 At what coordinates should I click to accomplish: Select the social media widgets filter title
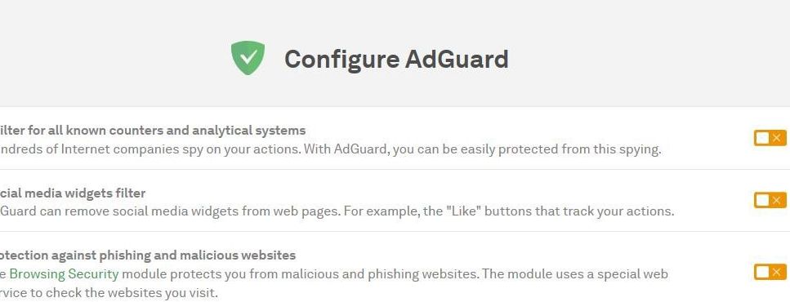click(73, 193)
